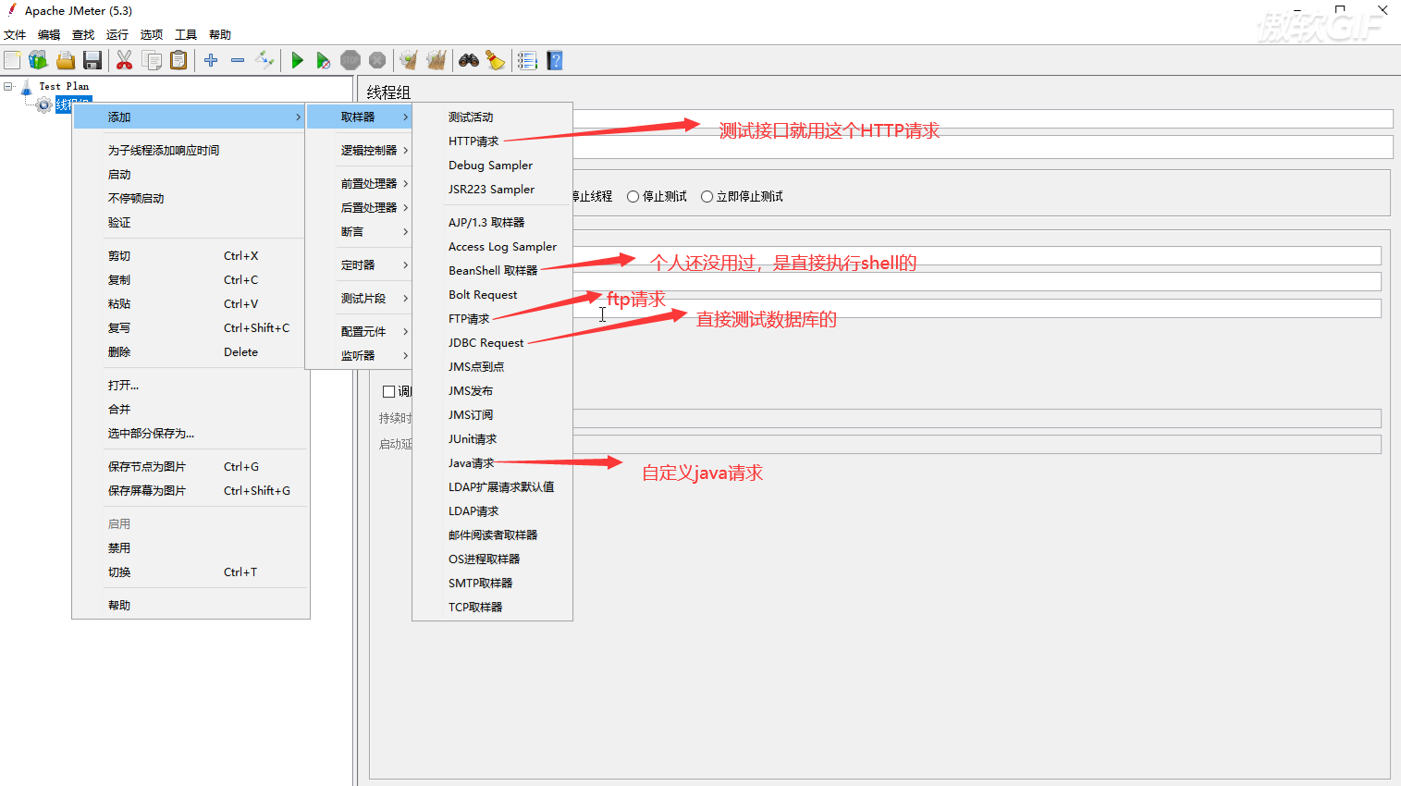Select the 立即停止测试 radio button

click(707, 197)
